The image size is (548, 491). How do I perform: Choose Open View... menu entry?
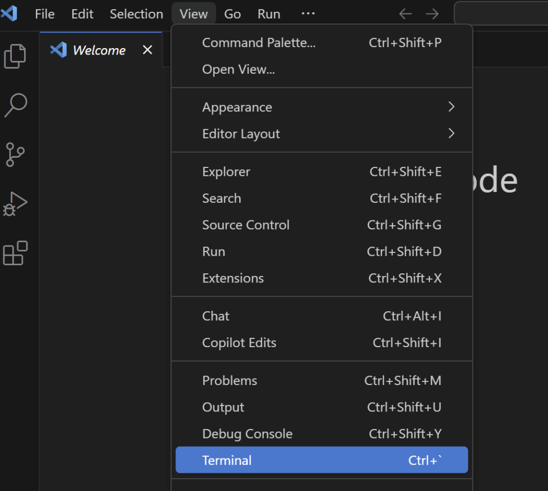click(x=322, y=69)
